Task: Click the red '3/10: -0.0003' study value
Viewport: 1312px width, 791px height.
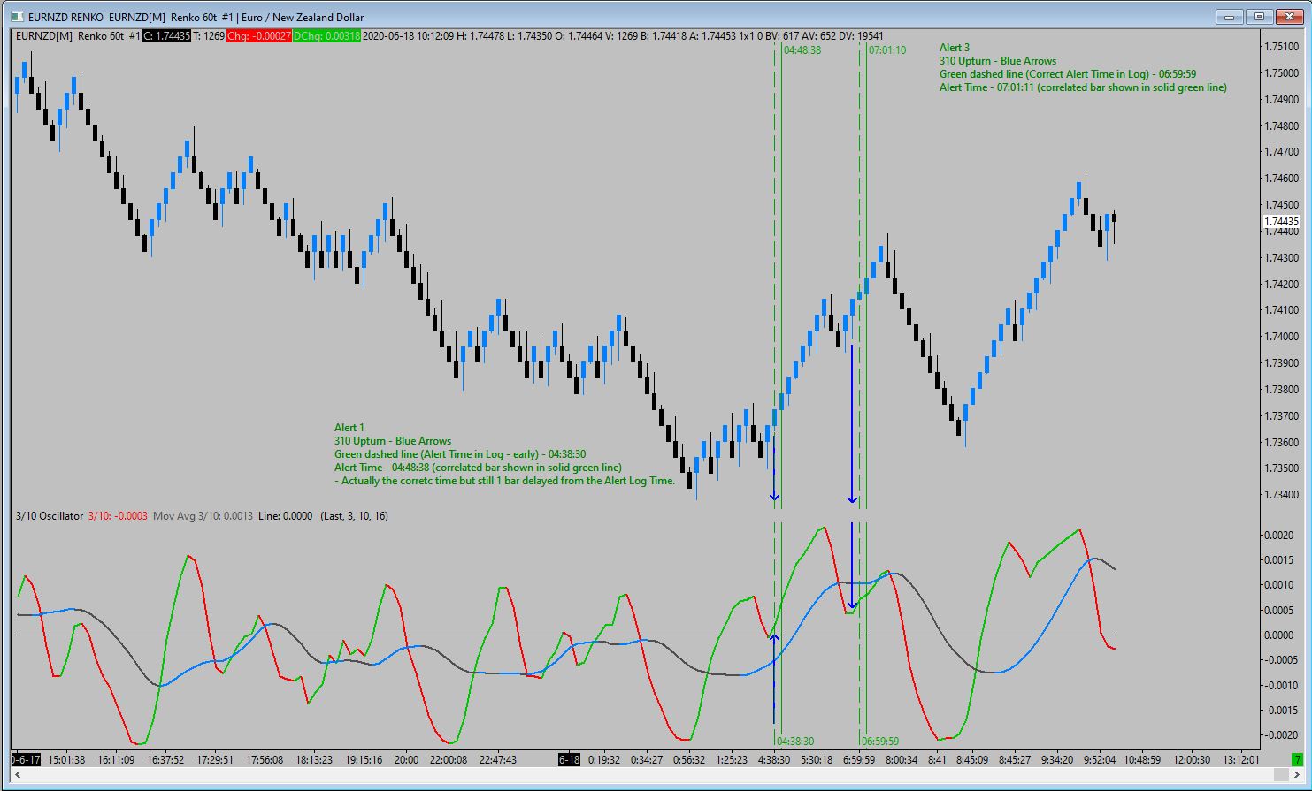Action: 118,516
